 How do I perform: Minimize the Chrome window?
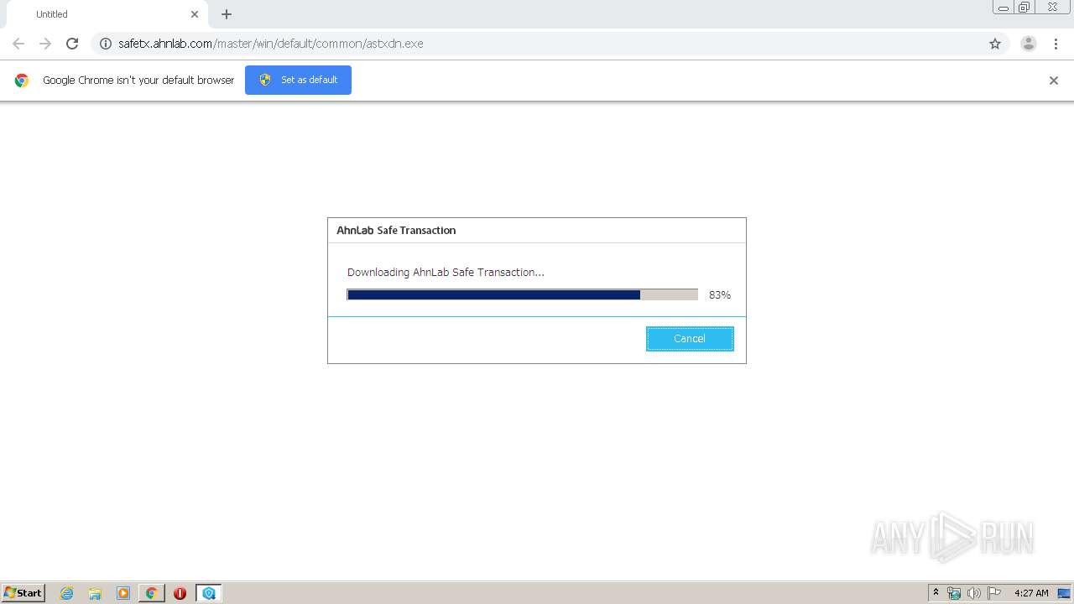(1004, 8)
